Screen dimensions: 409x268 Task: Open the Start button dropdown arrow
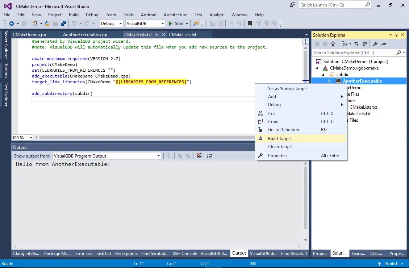point(187,24)
